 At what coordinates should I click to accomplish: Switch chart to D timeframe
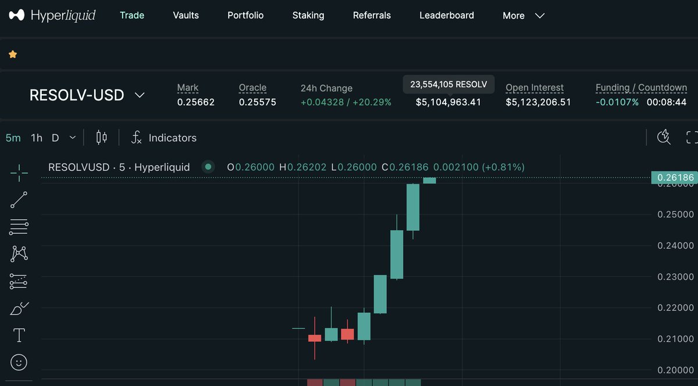pos(55,138)
